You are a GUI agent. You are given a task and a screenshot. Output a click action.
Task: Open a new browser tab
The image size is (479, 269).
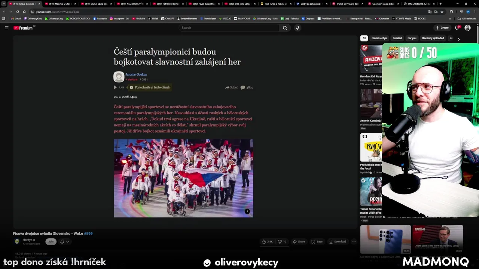pyautogui.click(x=440, y=4)
